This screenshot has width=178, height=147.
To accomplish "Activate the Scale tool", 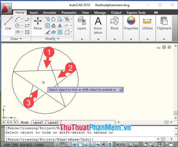I will point(47,25).
